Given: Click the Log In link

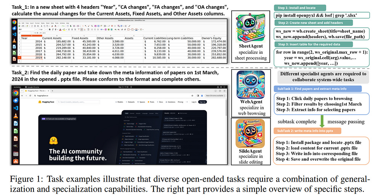Looking at the screenshot, I should coord(194,102).
